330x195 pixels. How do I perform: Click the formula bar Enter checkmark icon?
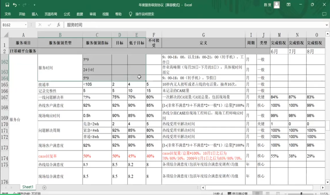pyautogui.click(x=49, y=25)
